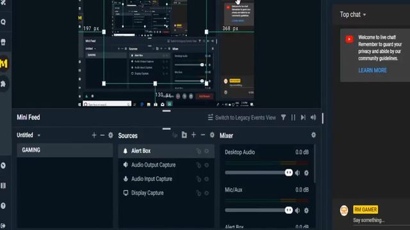Click the Mic/Aux volume slider handle
This screenshot has width=410, height=230.
click(289, 210)
